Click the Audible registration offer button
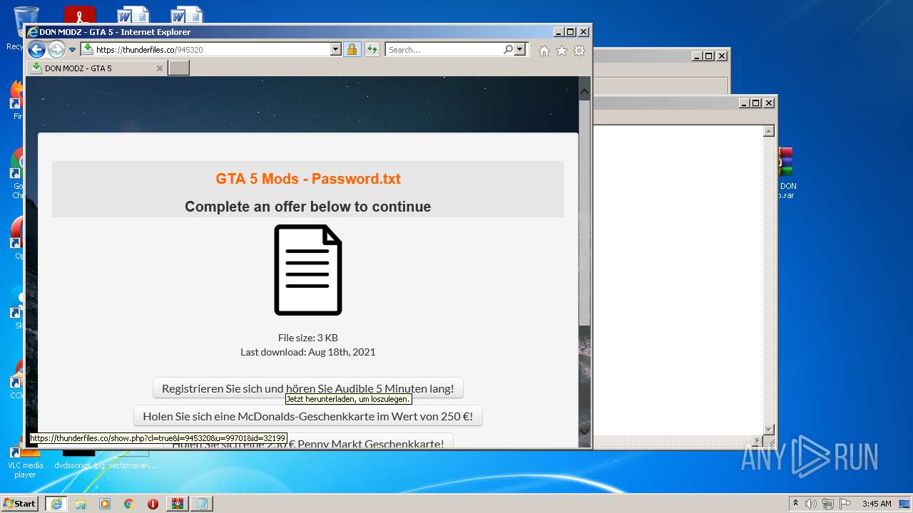Image resolution: width=913 pixels, height=513 pixels. coord(307,388)
